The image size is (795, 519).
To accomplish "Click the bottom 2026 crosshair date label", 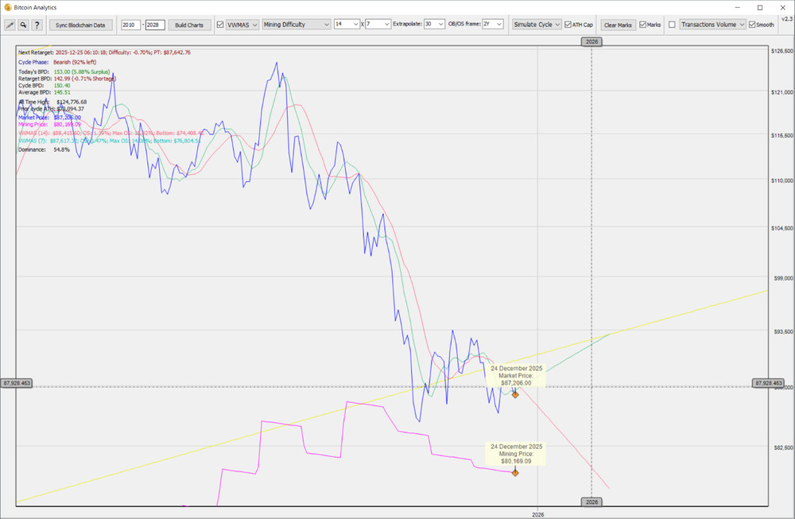I will pos(591,502).
